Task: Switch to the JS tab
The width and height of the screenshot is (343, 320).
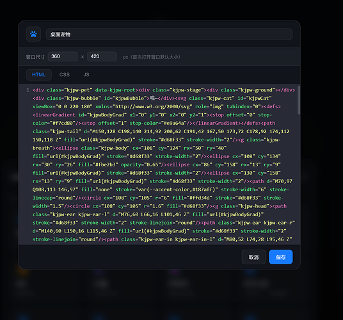Action: (86, 75)
